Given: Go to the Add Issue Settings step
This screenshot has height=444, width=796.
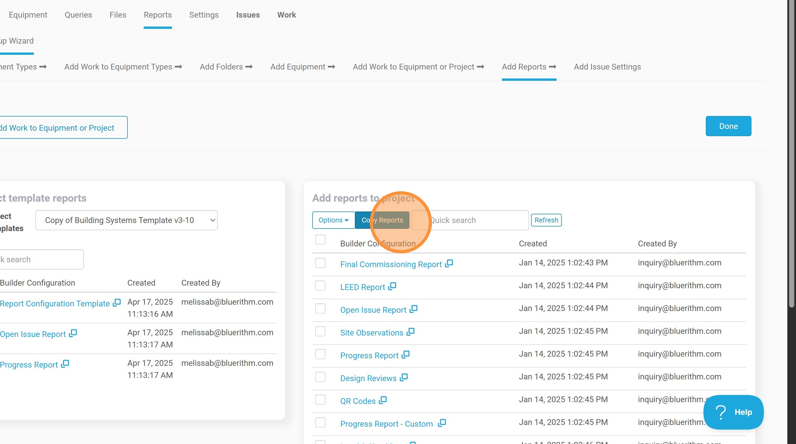Looking at the screenshot, I should (x=607, y=67).
